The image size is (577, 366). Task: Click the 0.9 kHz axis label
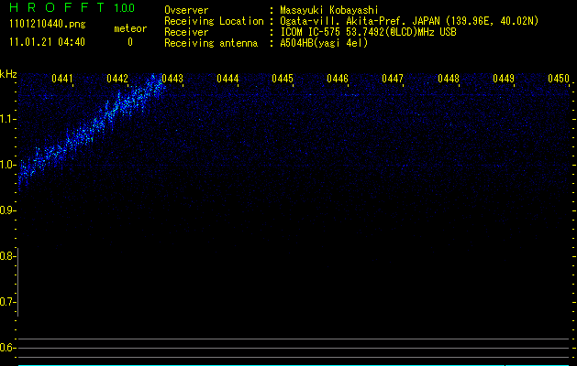[7, 210]
